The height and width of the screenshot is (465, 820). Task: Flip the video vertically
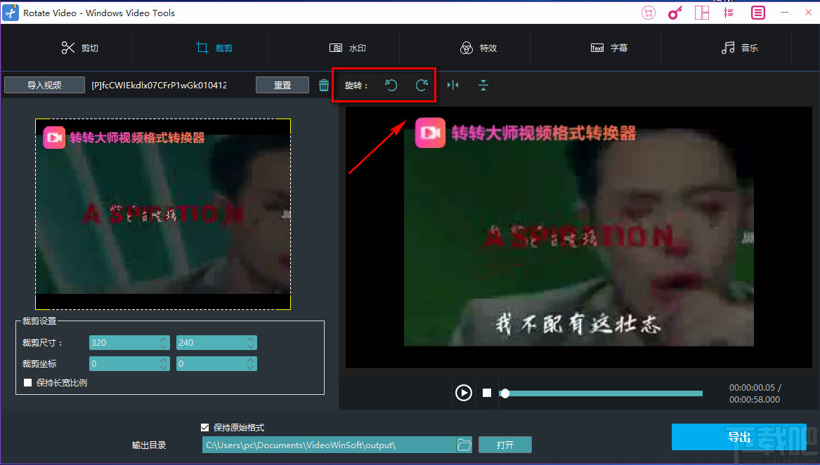(x=483, y=85)
